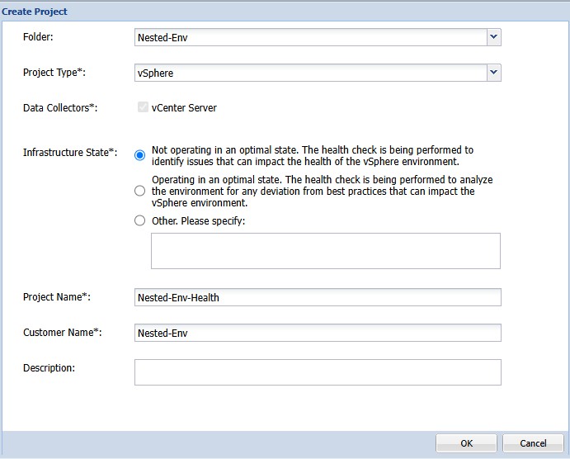Click the 'Description:' label
Image resolution: width=570 pixels, height=459 pixels.
coord(49,367)
